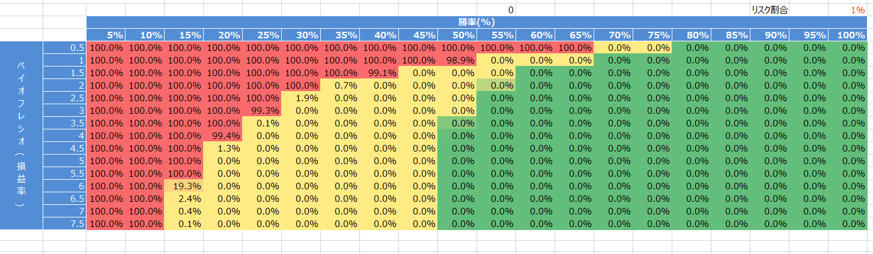Select the cell showing 98.9%
Screen dimensions: 873x254
457,60
